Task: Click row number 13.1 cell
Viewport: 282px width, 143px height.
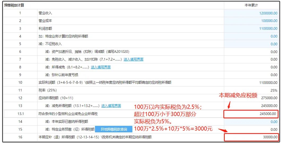Action: pyautogui.click(x=20, y=114)
